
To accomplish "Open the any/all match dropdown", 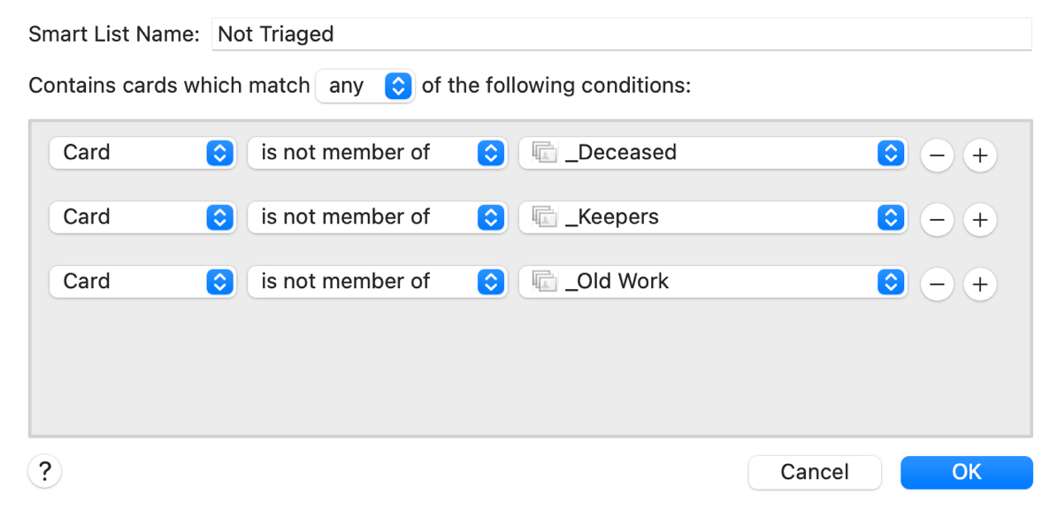I will [x=364, y=86].
